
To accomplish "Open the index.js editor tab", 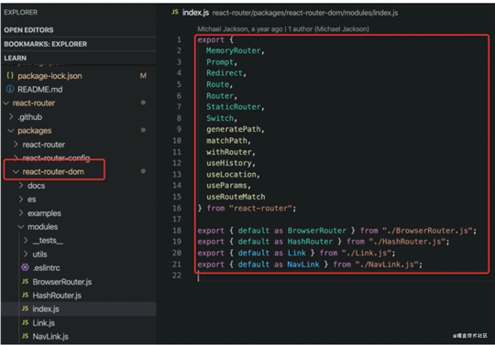I will 195,13.
